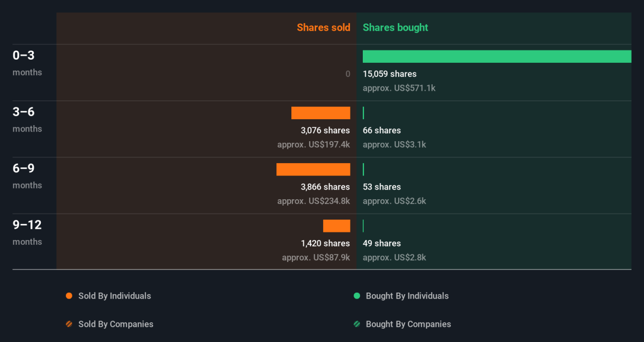Click the orange 9–12 months sold bar
The width and height of the screenshot is (644, 342).
[x=336, y=226]
